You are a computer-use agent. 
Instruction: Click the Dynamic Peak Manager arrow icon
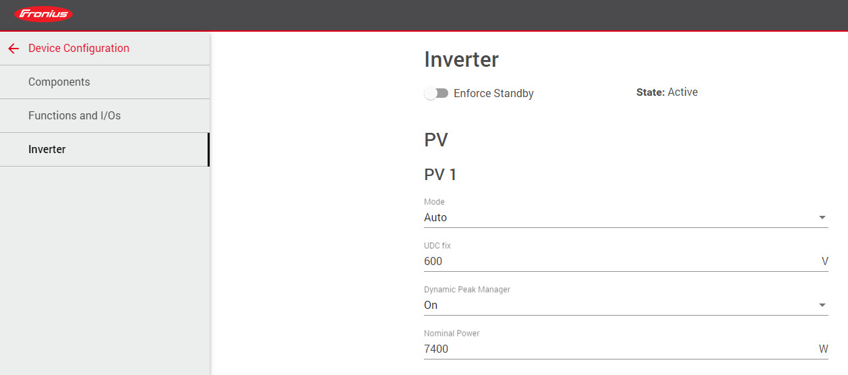(x=822, y=306)
